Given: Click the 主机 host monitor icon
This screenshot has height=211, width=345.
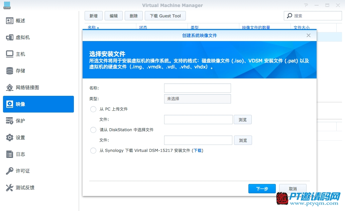Looking at the screenshot, I should (x=9, y=54).
